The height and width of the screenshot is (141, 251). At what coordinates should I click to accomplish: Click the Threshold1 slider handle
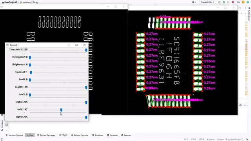click(86, 50)
